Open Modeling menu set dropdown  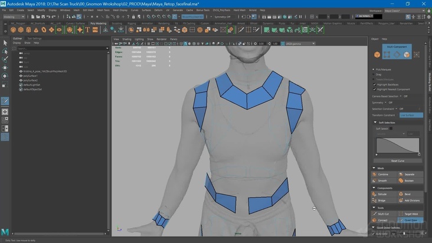click(x=14, y=17)
